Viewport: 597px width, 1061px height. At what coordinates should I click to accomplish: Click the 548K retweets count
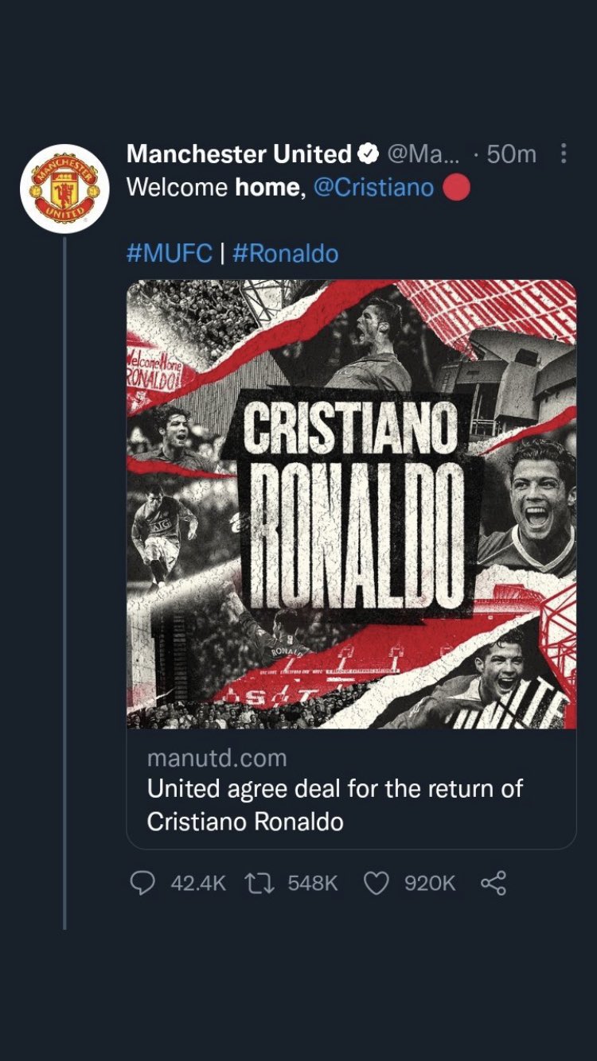[x=313, y=883]
